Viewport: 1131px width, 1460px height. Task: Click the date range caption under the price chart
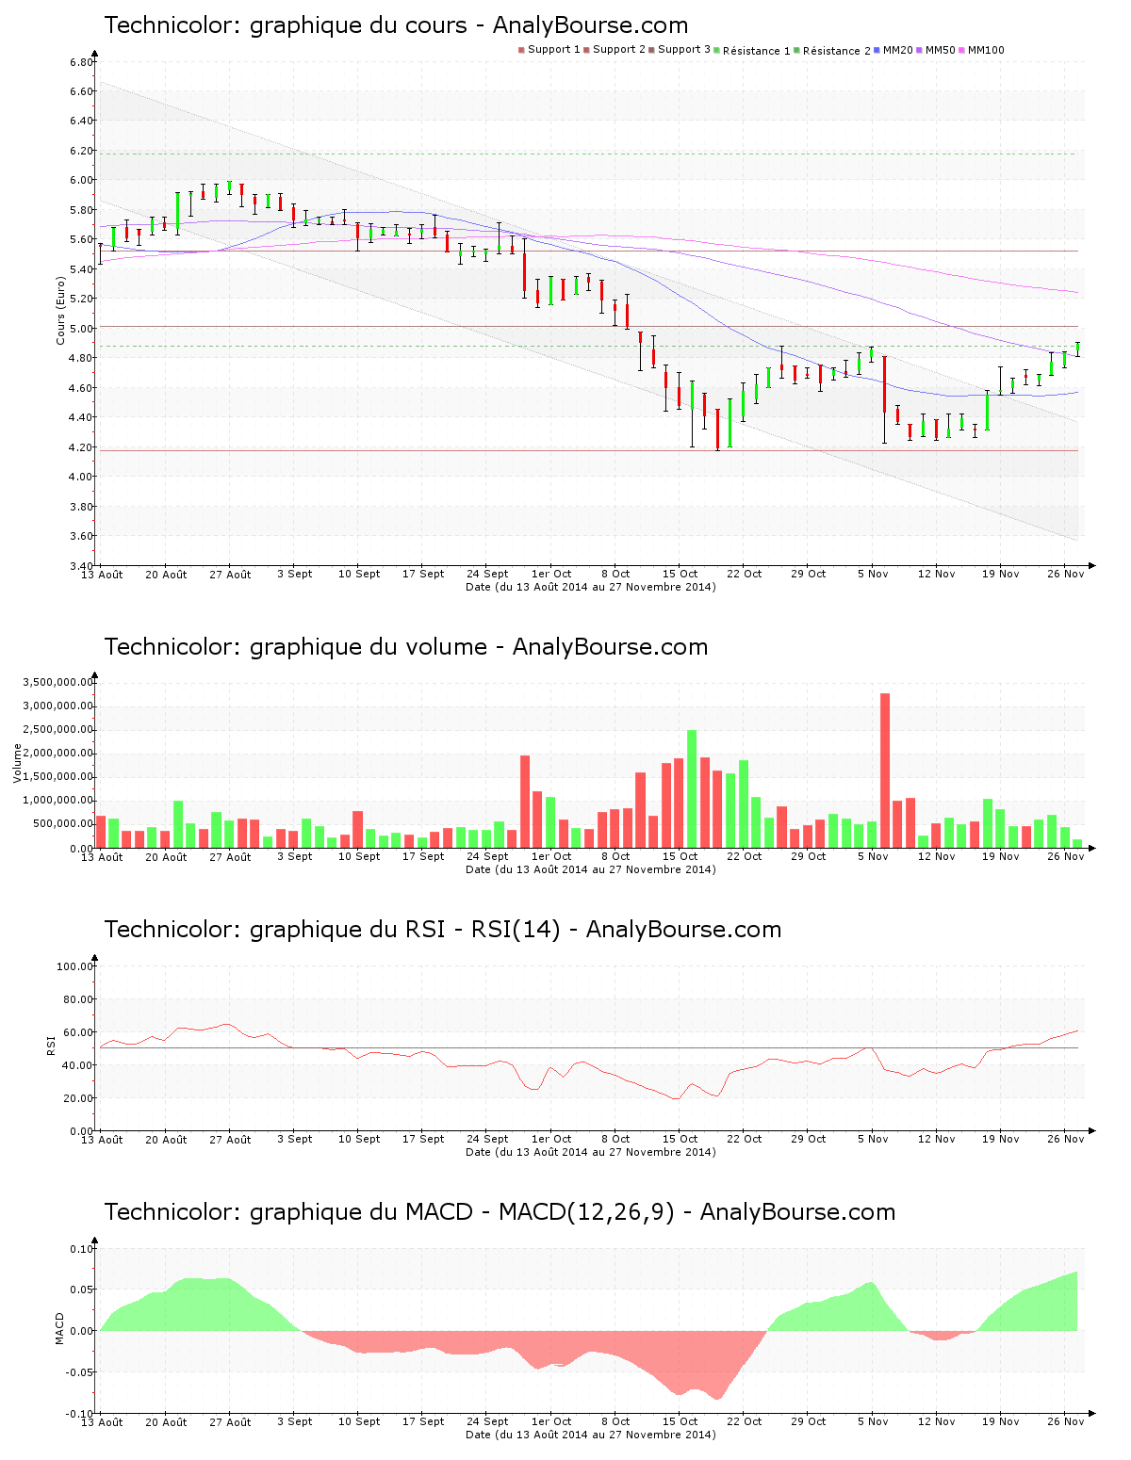pyautogui.click(x=591, y=587)
